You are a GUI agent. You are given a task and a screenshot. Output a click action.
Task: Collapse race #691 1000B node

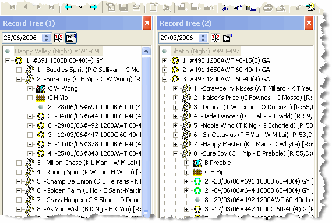click(x=8, y=61)
